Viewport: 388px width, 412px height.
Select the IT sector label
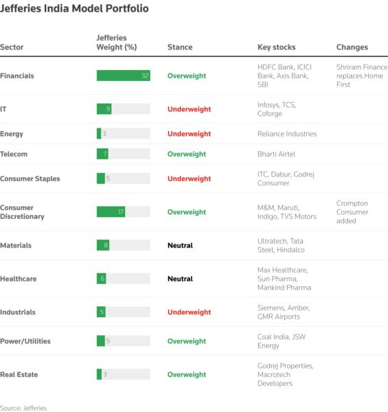(x=3, y=109)
